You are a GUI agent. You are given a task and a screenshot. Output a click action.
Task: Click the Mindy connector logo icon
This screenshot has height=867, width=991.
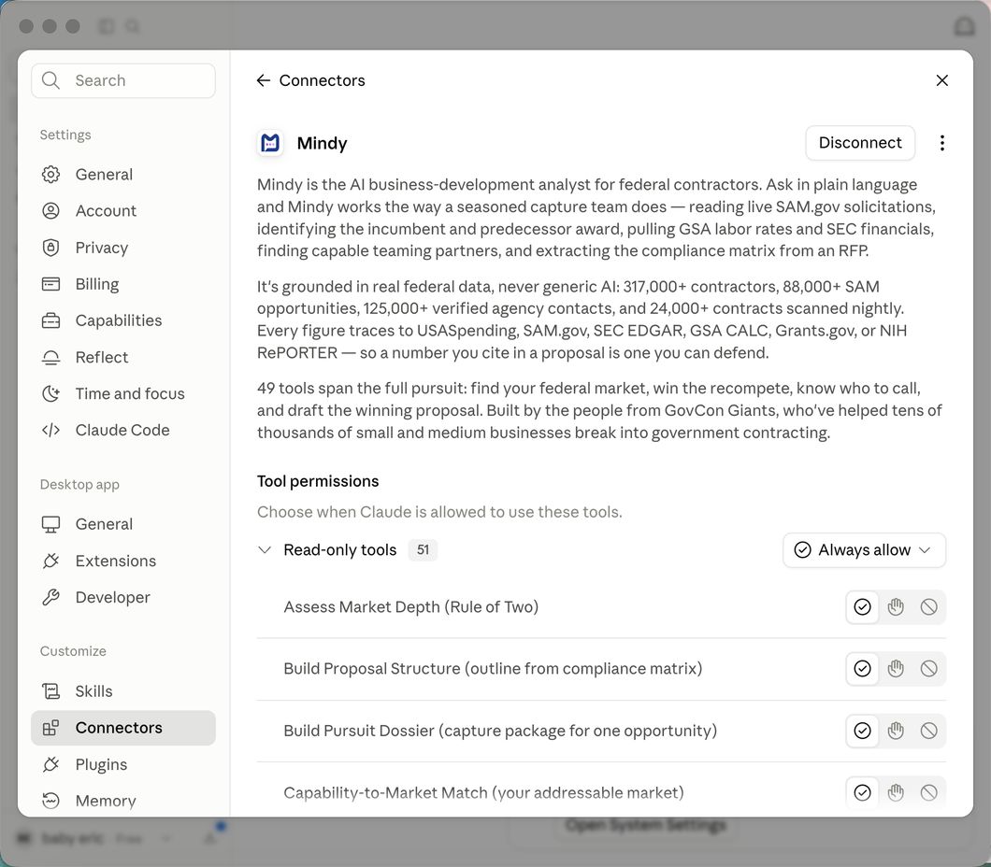270,143
